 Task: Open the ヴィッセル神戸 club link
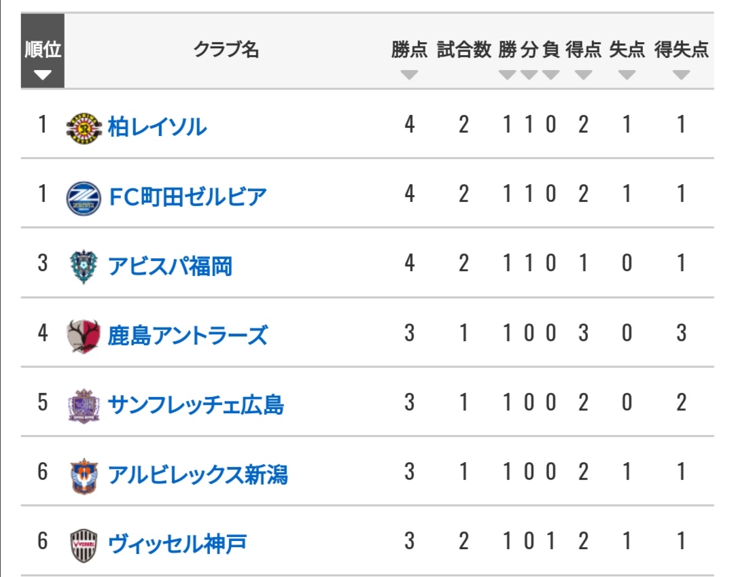(x=177, y=544)
